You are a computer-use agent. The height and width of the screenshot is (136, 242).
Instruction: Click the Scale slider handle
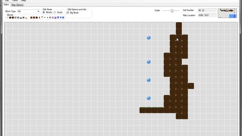tap(172, 11)
